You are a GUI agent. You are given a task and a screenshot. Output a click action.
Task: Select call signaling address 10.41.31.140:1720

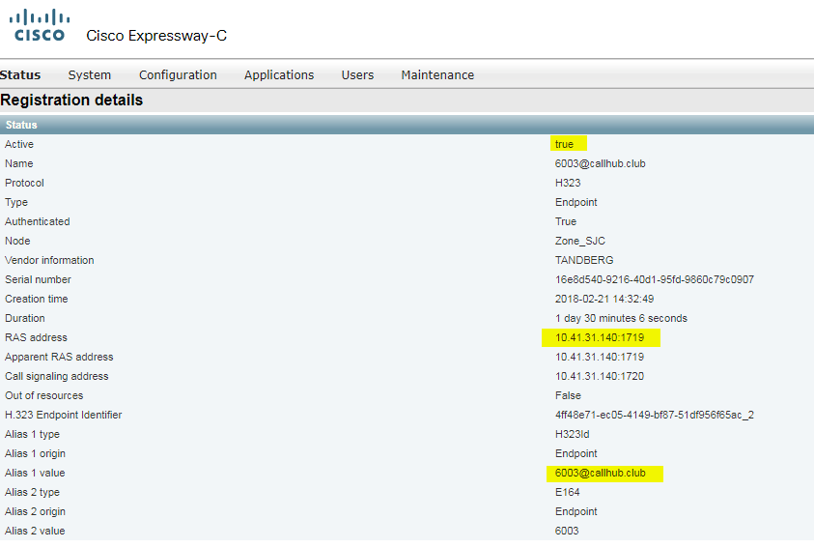600,376
